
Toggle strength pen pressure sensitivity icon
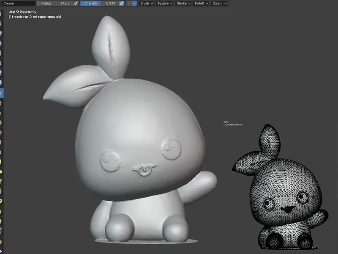pos(122,3)
